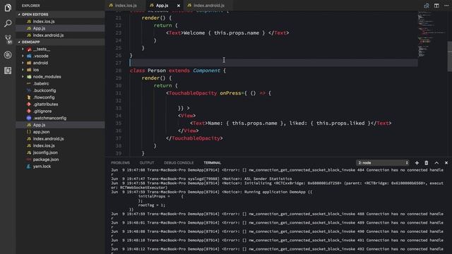Switch to the index.android.js editor tab
The width and height of the screenshot is (452, 254).
click(x=208, y=6)
